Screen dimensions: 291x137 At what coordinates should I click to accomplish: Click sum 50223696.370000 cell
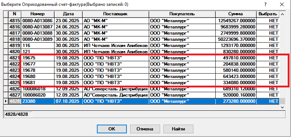(x=236, y=39)
